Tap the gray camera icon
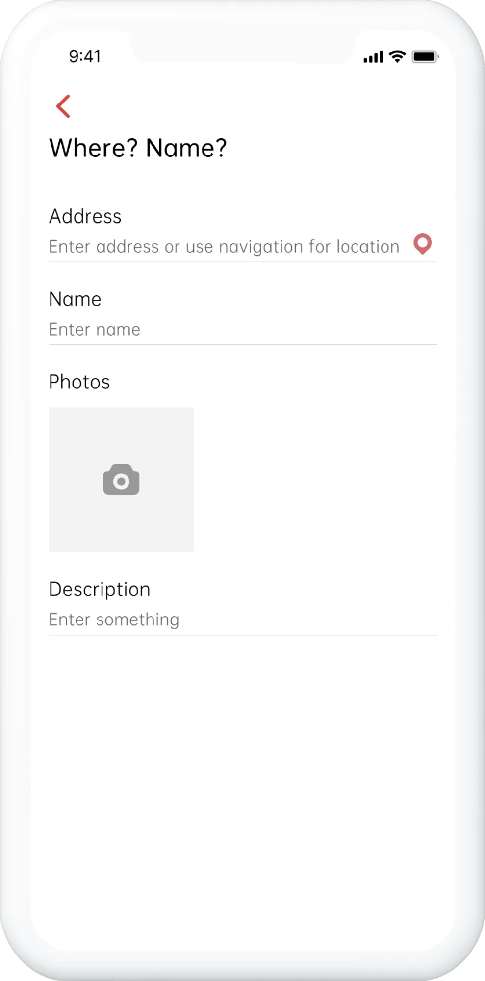 [121, 480]
